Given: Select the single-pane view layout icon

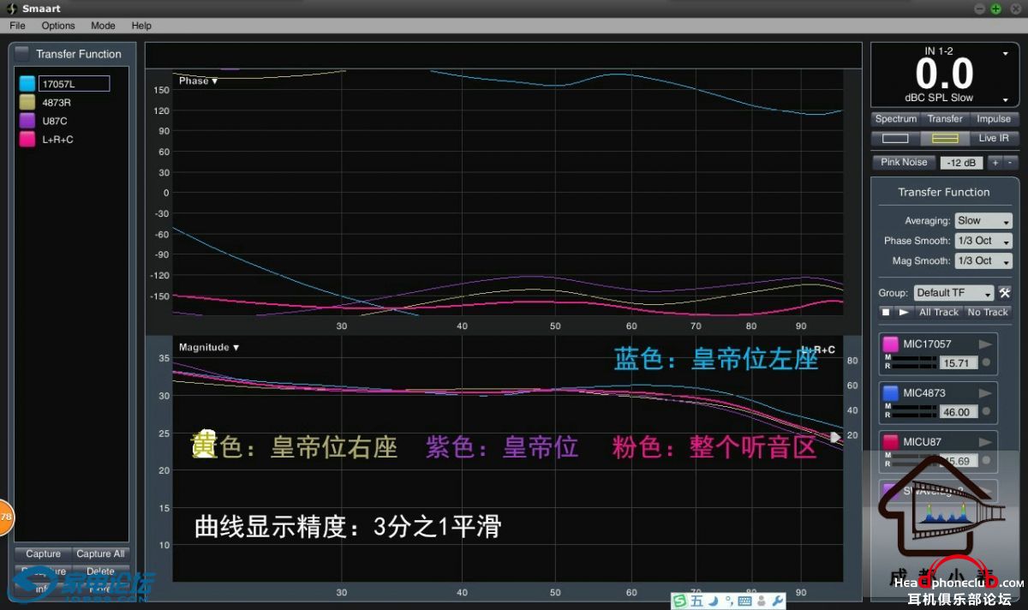Looking at the screenshot, I should coord(895,138).
